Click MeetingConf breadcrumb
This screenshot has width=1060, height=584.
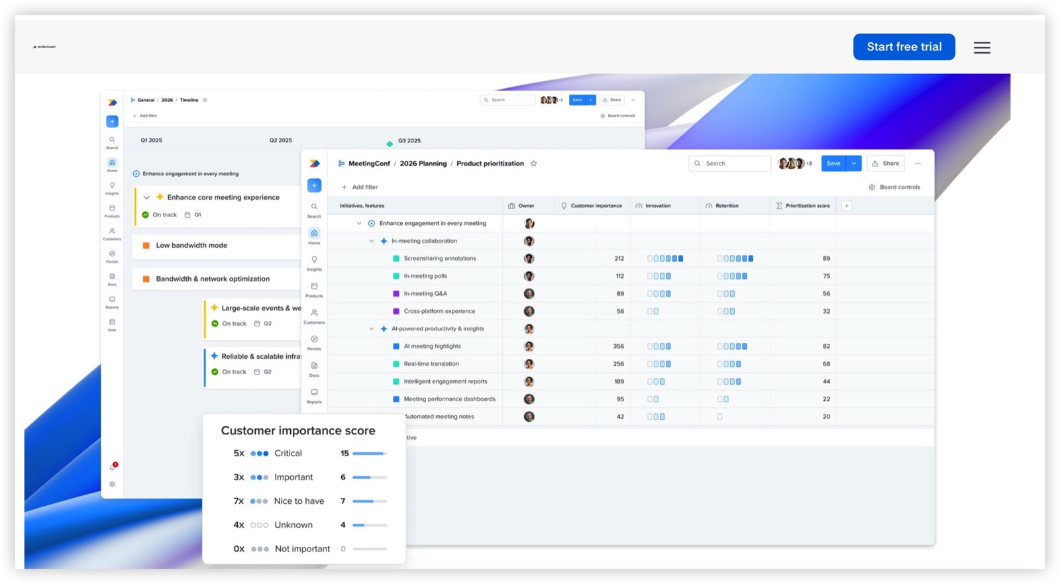tap(369, 164)
